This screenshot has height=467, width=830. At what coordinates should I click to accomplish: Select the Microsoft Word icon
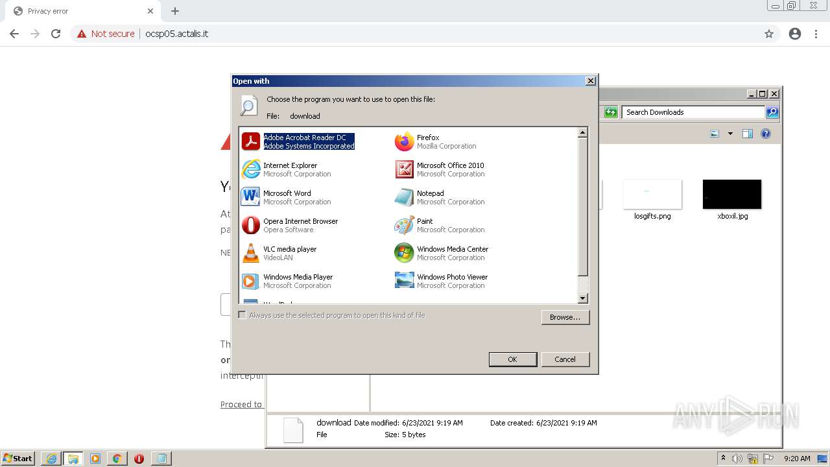pyautogui.click(x=251, y=197)
